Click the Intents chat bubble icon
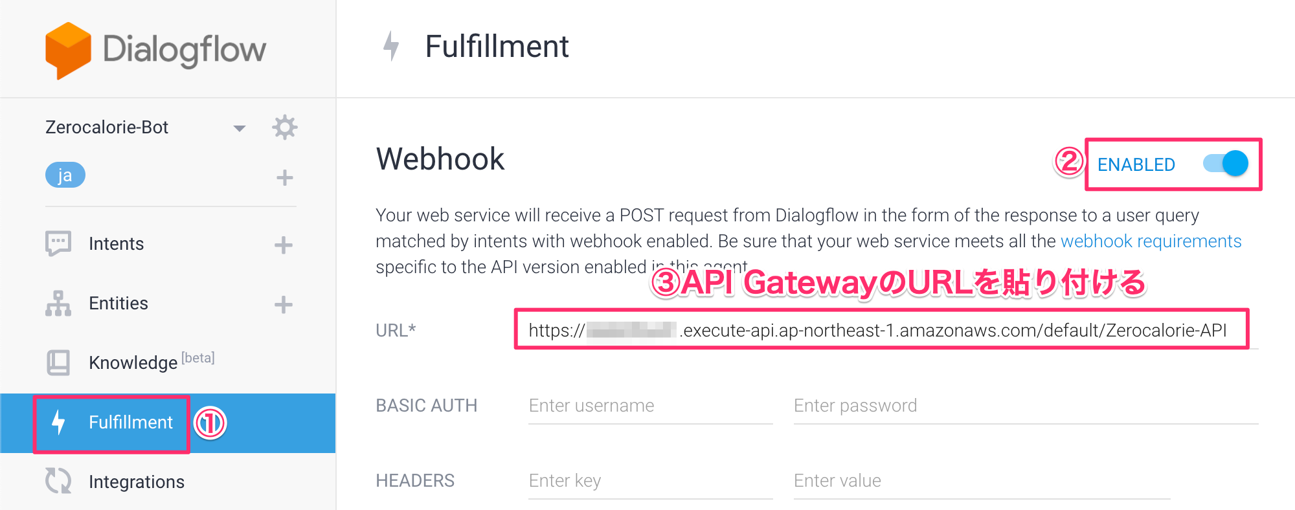The height and width of the screenshot is (510, 1295). coord(58,244)
